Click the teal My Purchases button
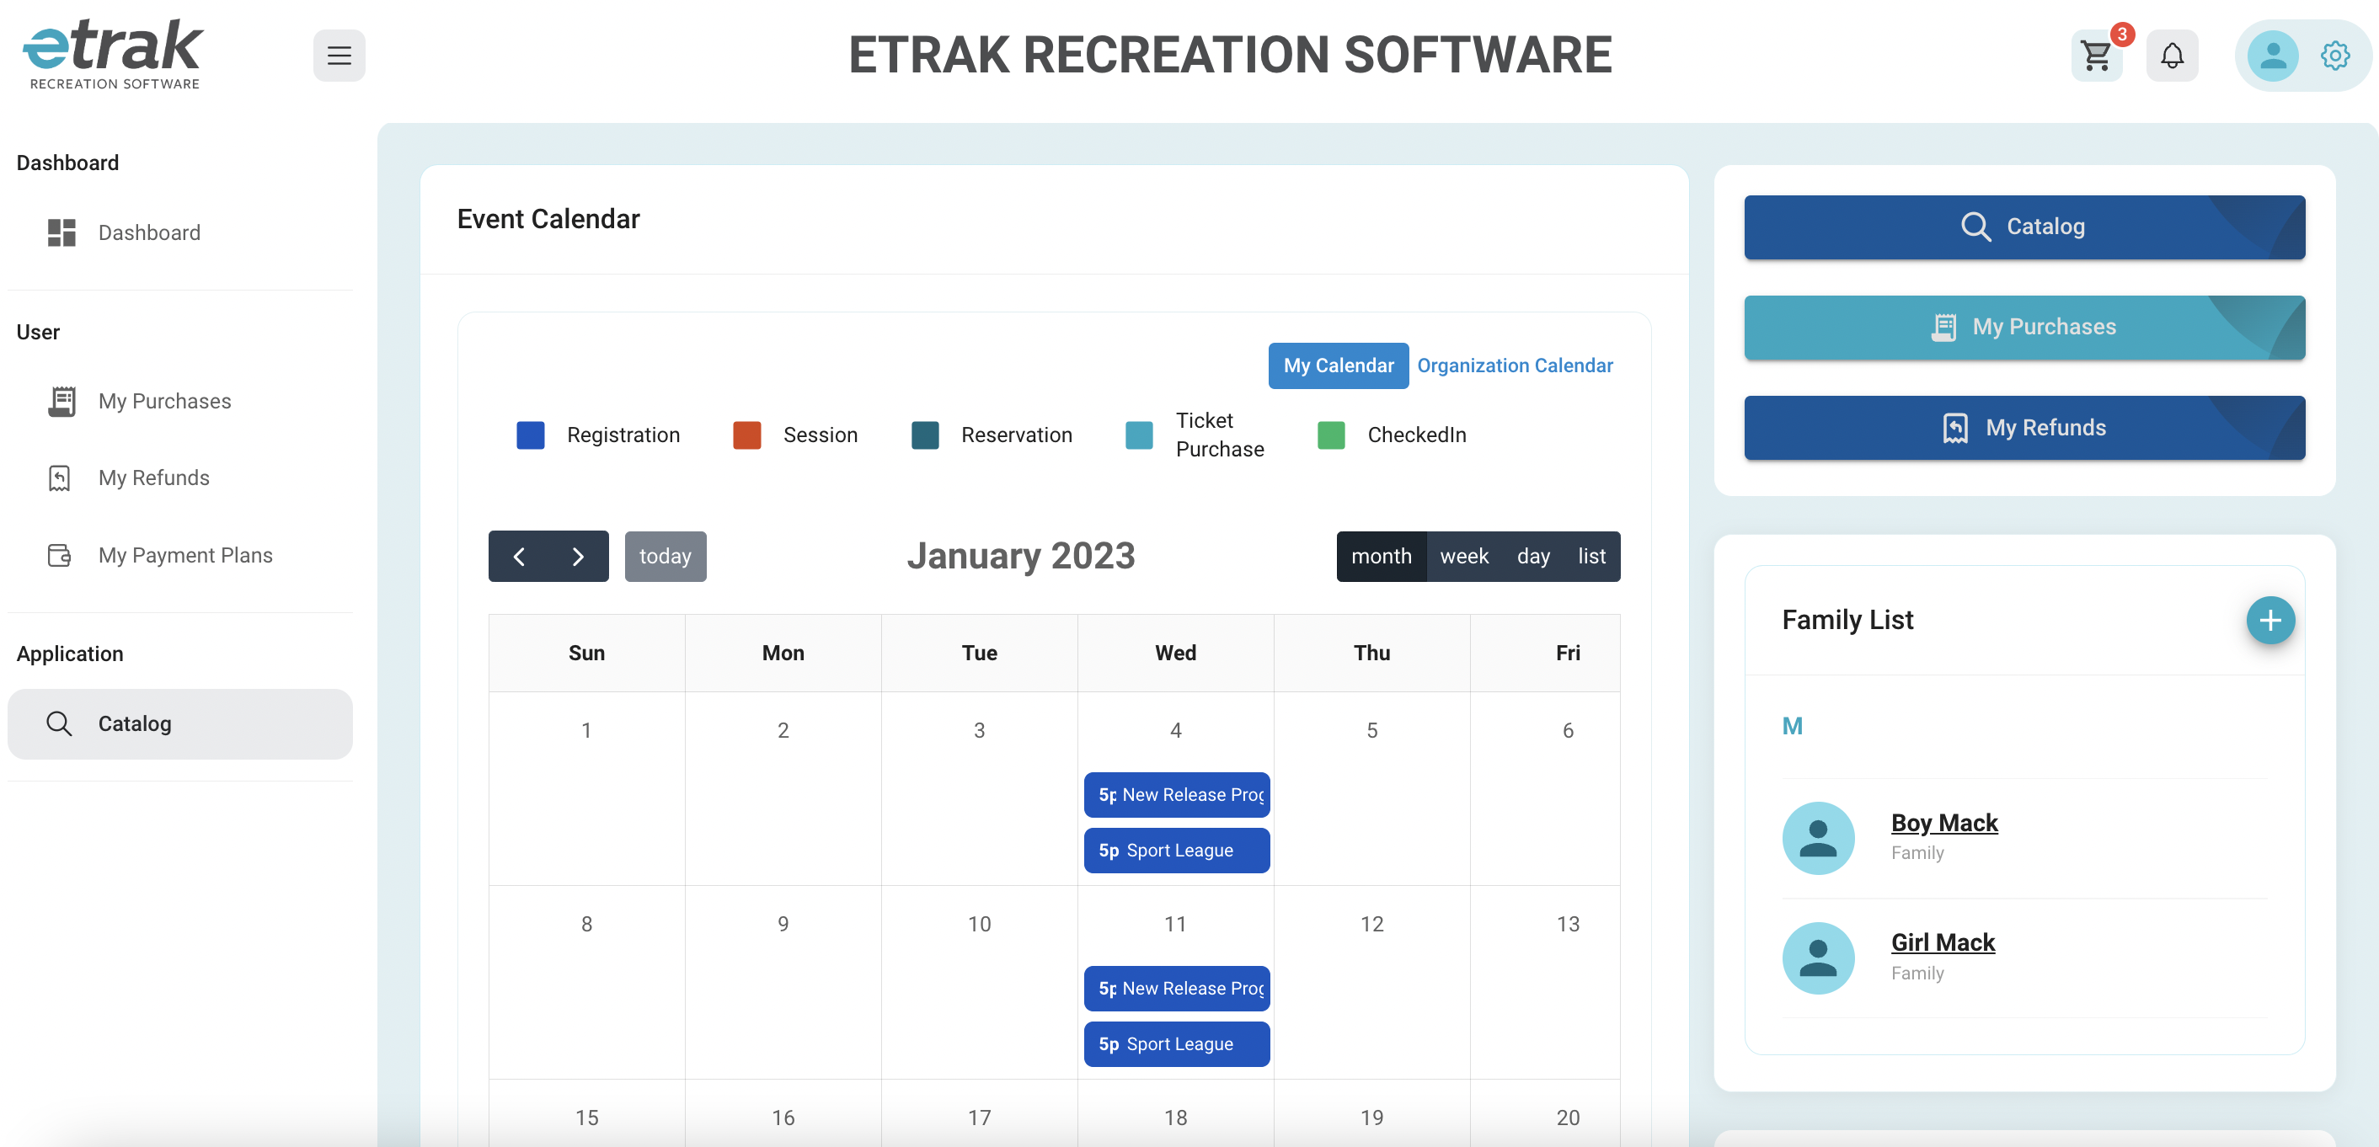Image resolution: width=2379 pixels, height=1147 pixels. [2024, 328]
